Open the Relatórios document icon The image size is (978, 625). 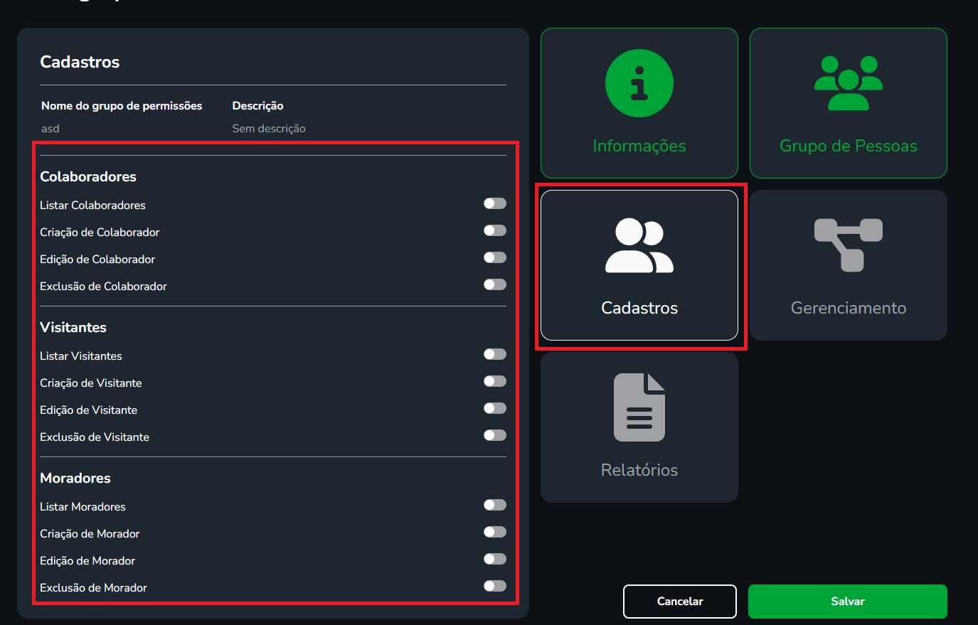[639, 407]
